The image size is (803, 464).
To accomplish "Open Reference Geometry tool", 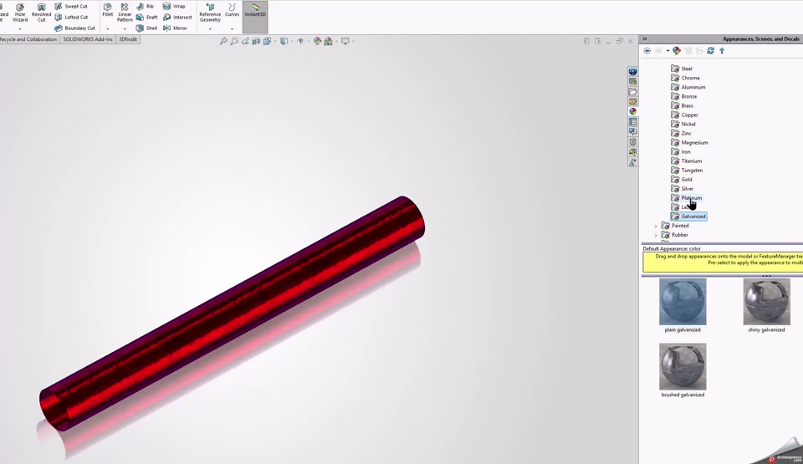I will [x=210, y=13].
